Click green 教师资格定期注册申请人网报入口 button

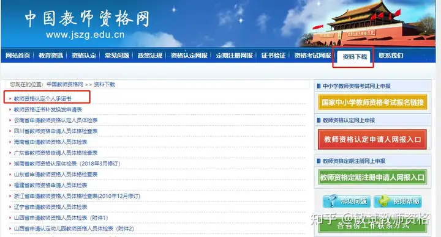[372, 177]
